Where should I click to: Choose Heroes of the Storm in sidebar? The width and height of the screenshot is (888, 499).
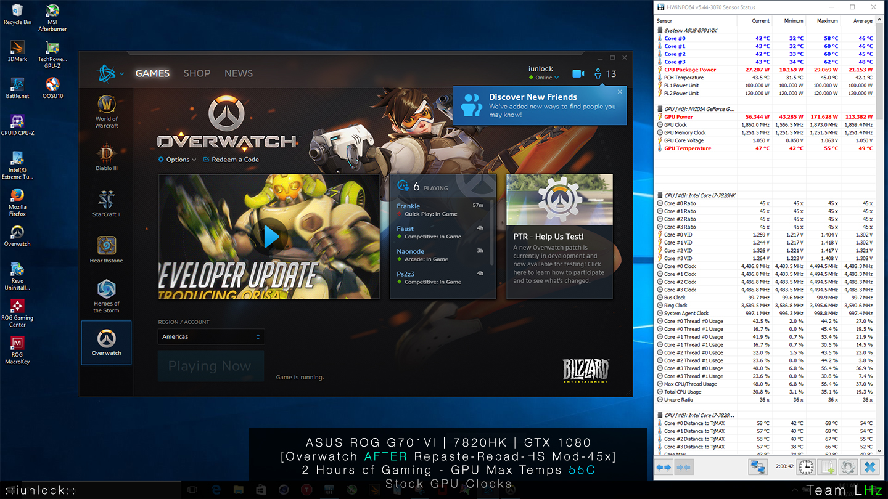click(107, 296)
